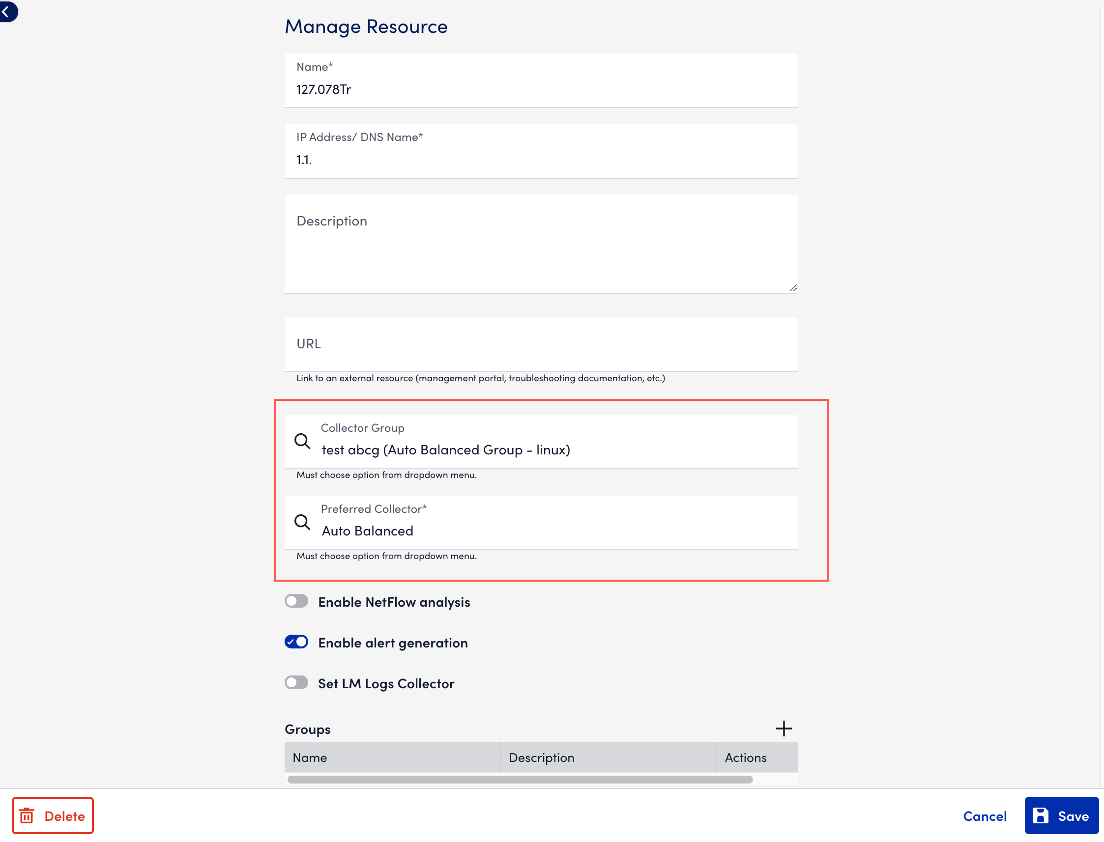1104x842 pixels.
Task: Grab the Description textarea resize handle
Action: (x=793, y=288)
